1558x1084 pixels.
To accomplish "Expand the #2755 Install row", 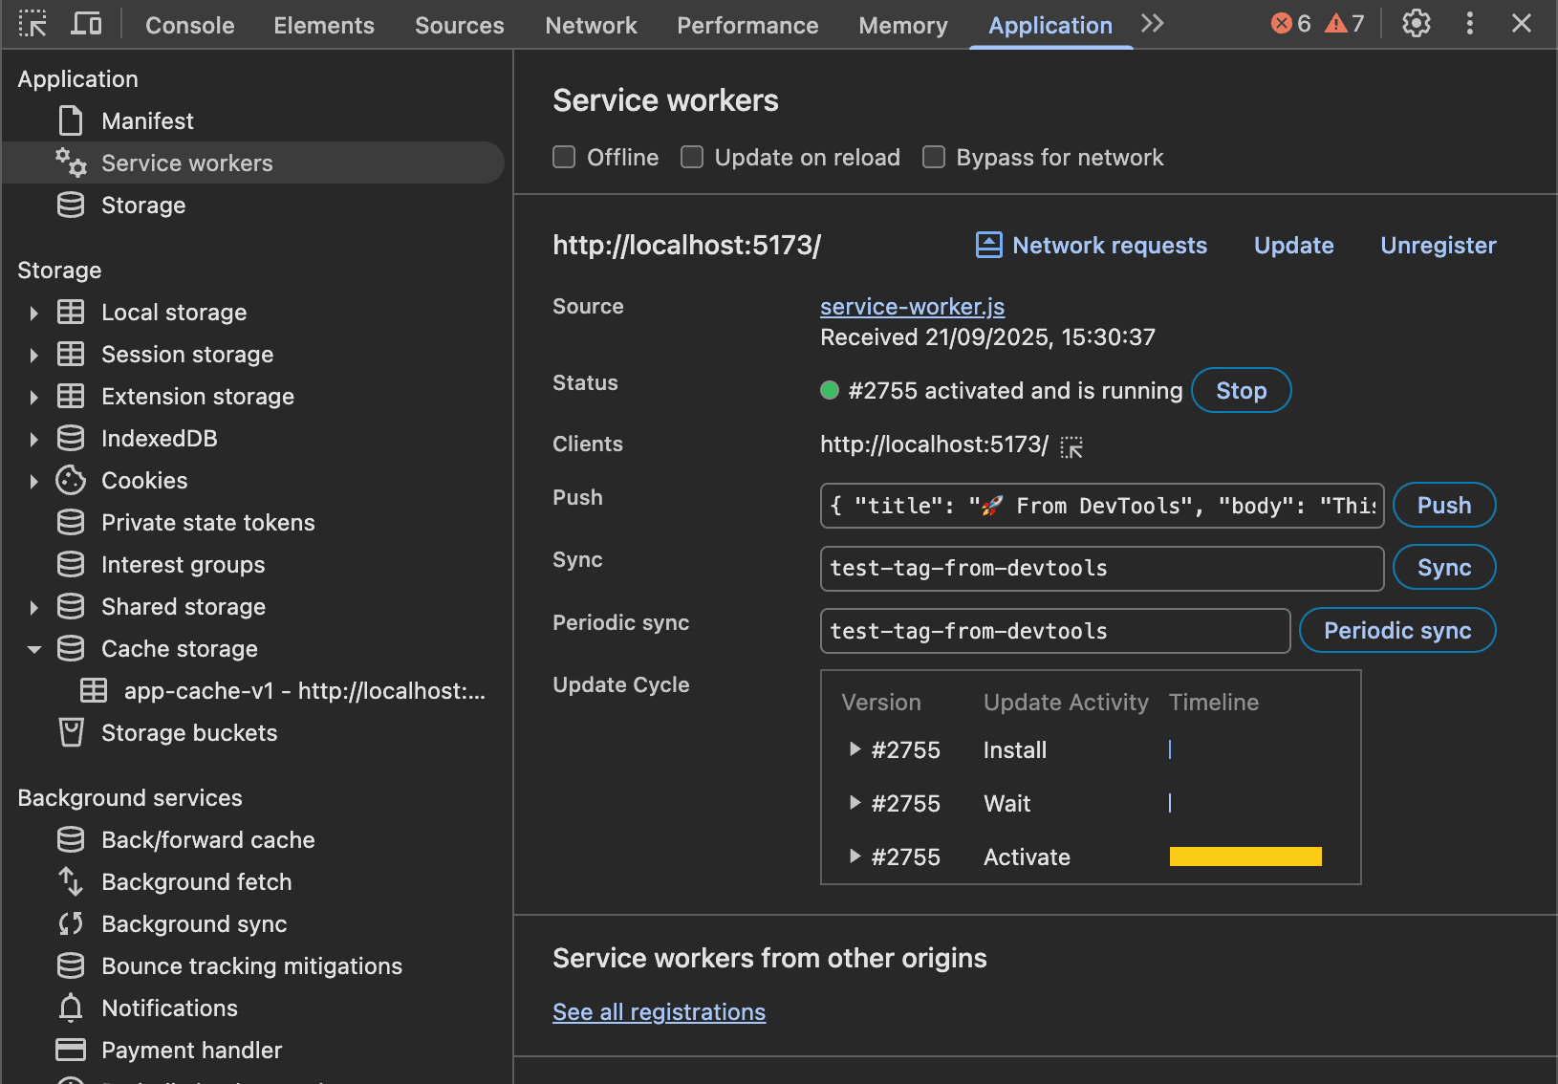I will coord(855,749).
